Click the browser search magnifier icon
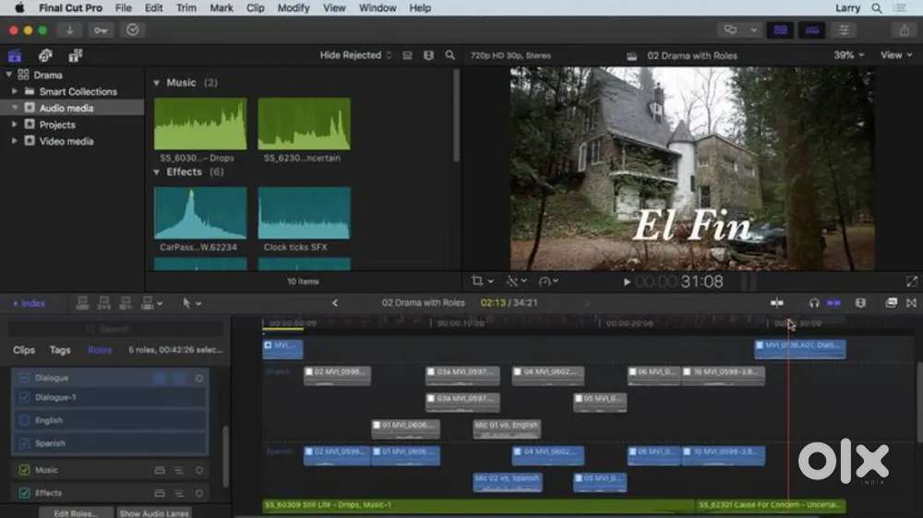Screen dimensions: 923x518 click(450, 55)
